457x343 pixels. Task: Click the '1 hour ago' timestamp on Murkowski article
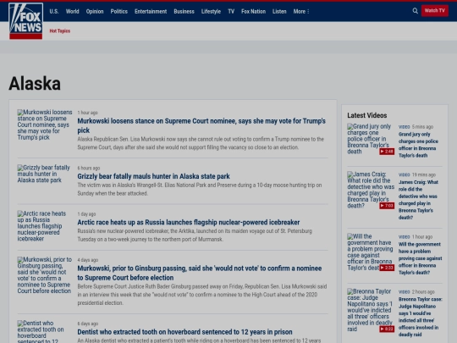point(87,113)
